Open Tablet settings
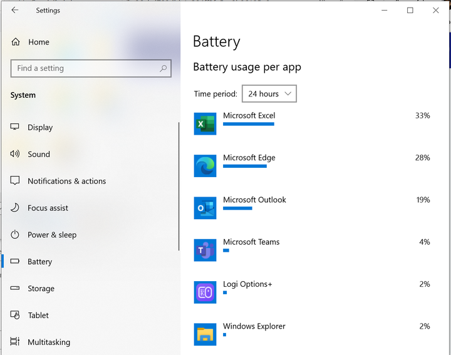 point(38,316)
